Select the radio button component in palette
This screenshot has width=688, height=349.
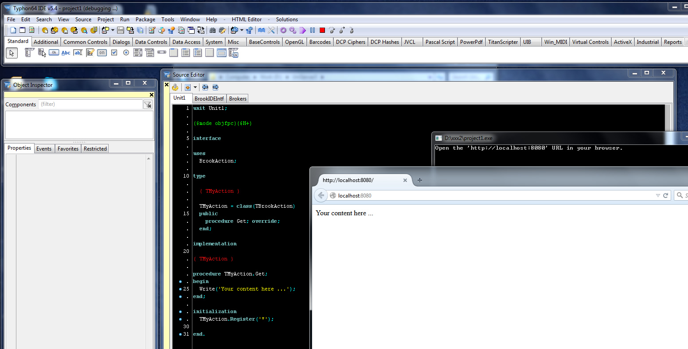[126, 53]
